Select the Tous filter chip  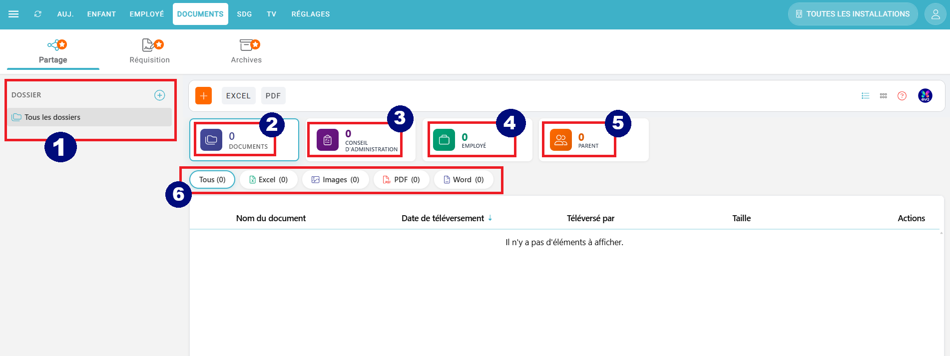pos(212,180)
